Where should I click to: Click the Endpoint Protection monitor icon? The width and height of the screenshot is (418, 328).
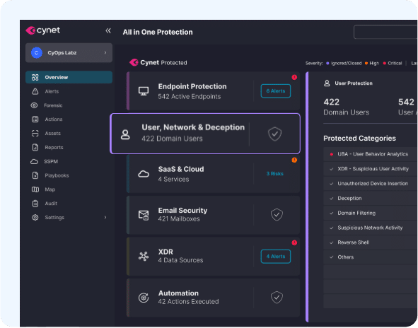coord(144,91)
